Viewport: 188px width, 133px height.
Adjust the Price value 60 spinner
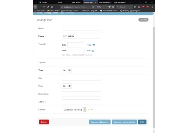tap(69, 86)
